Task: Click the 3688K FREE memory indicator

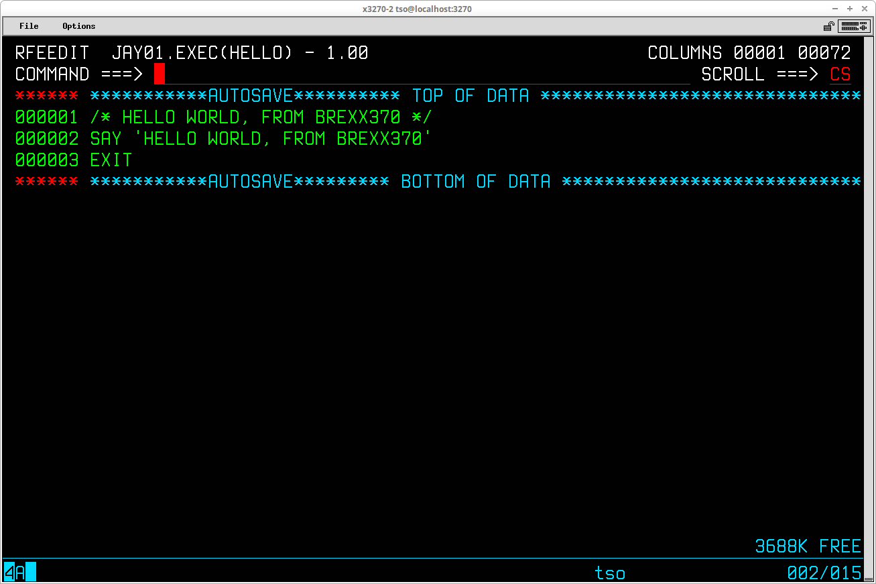Action: [x=808, y=546]
